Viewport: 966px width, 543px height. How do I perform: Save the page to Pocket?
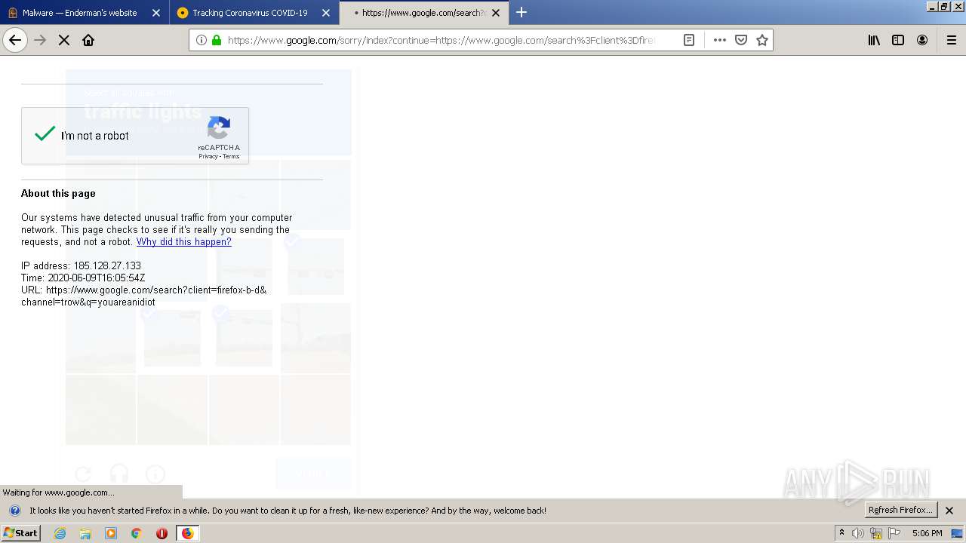point(741,40)
